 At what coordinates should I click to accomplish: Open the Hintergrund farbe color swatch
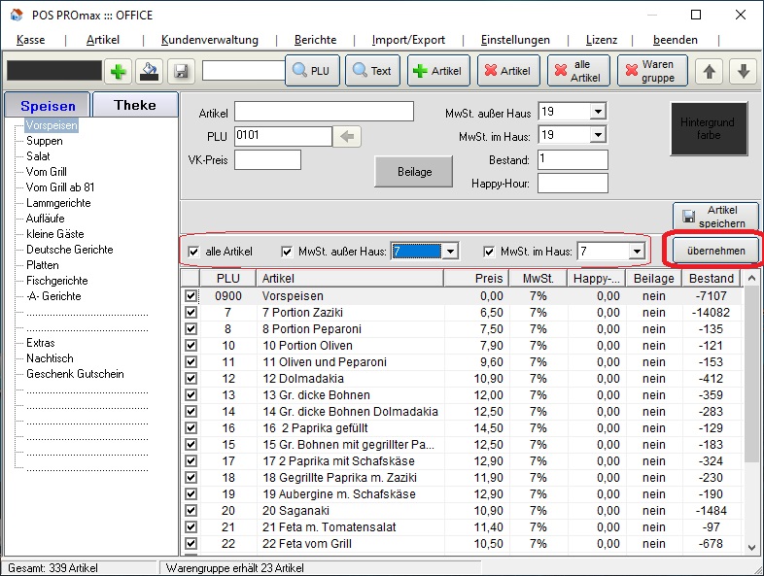click(x=708, y=129)
